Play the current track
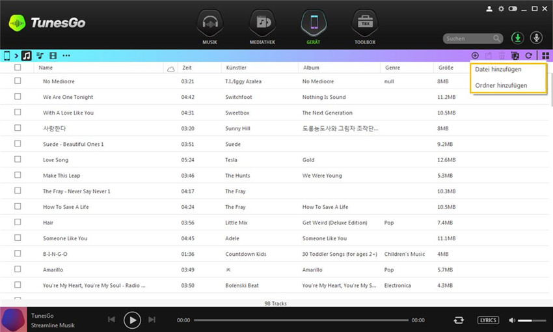553x332 pixels. [x=132, y=320]
